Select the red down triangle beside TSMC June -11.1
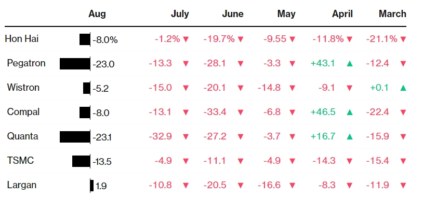 [241, 161]
